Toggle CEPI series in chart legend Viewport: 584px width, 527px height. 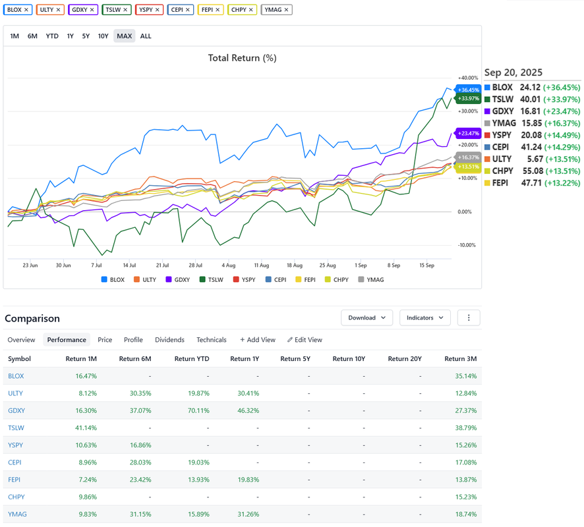(x=276, y=279)
